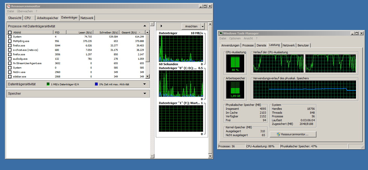Click the Laufzeit value 0:03:06:04

tap(307, 120)
